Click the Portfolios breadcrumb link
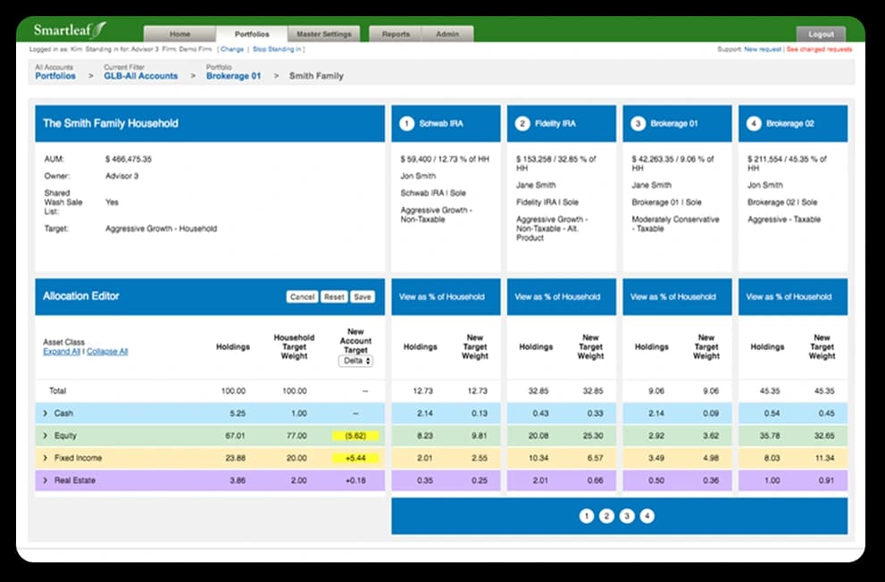The height and width of the screenshot is (582, 885). pyautogui.click(x=55, y=76)
